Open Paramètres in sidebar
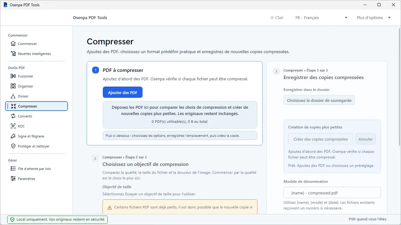401x225 pixels. point(36,179)
